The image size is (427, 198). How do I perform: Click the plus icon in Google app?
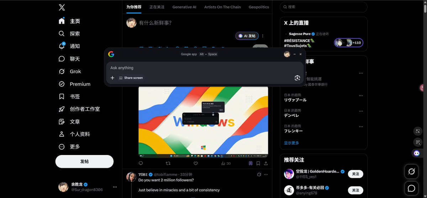112,78
